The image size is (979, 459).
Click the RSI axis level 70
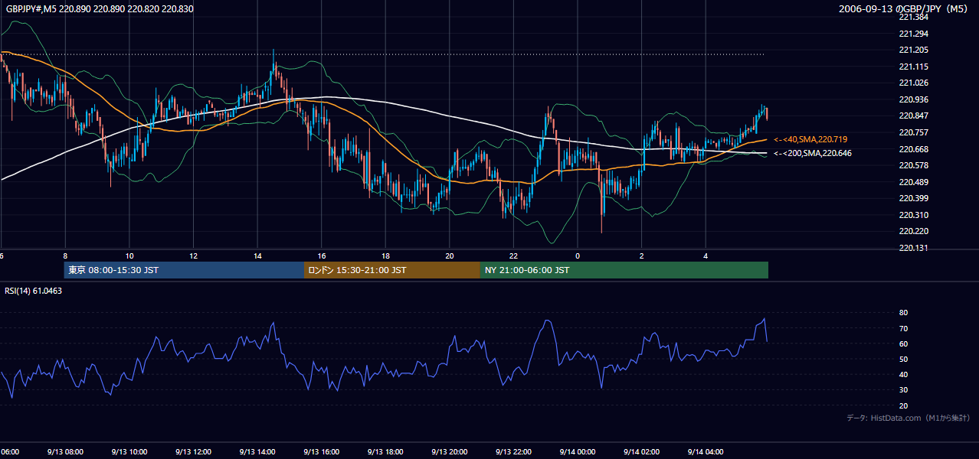903,328
